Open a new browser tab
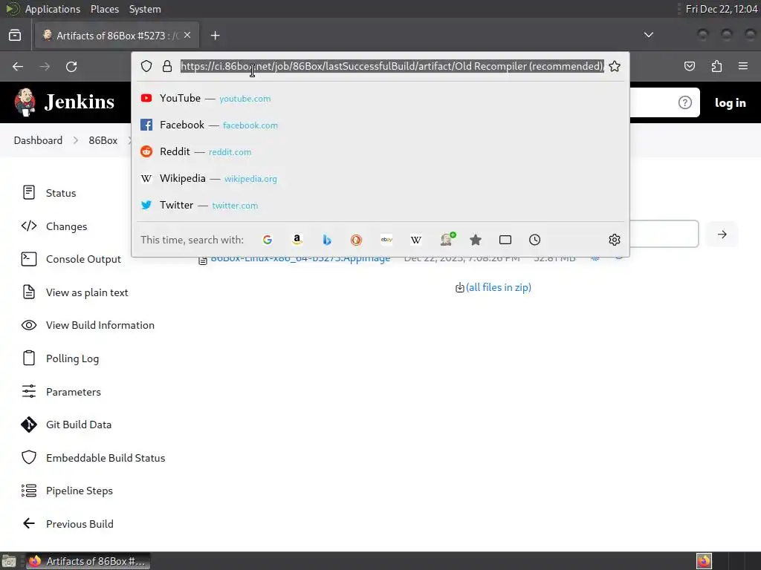The image size is (761, 570). click(x=215, y=36)
